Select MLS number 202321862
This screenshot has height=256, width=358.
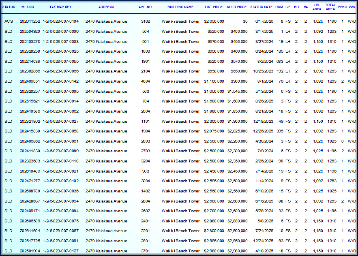30,122
